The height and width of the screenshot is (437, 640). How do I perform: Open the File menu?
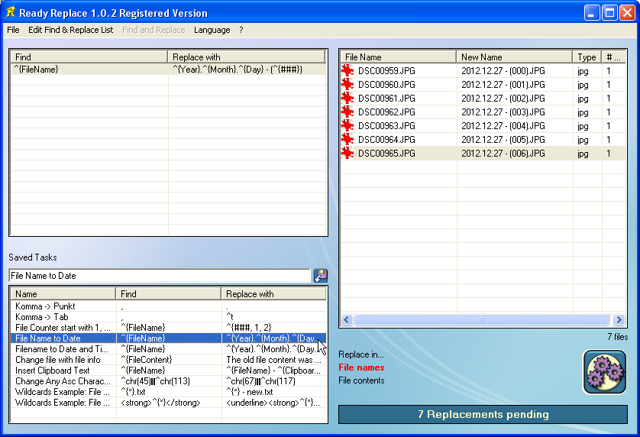(13, 30)
